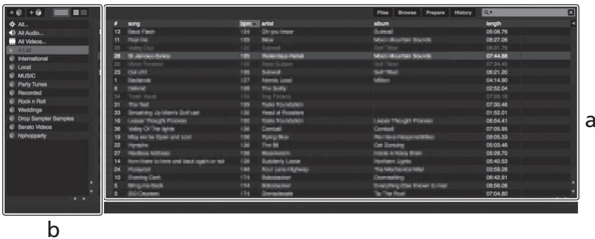Click the speaker icon beside All Audio...
Screen dimensions: 595x239
click(12, 33)
